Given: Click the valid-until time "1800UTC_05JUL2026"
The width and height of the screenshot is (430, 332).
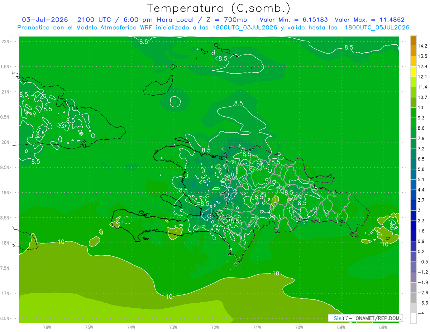Looking at the screenshot, I should 377,28.
